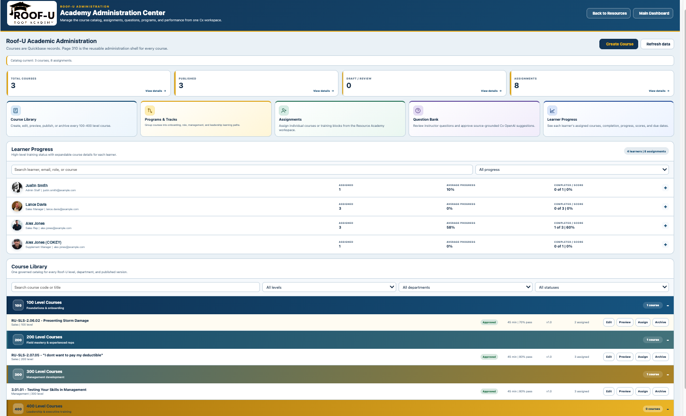
Task: Click Approved badge on RU-SLS-2.07.05
Action: tap(489, 357)
